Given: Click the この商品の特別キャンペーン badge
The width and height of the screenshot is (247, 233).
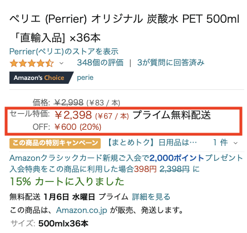Looking at the screenshot, I should 55,143.
